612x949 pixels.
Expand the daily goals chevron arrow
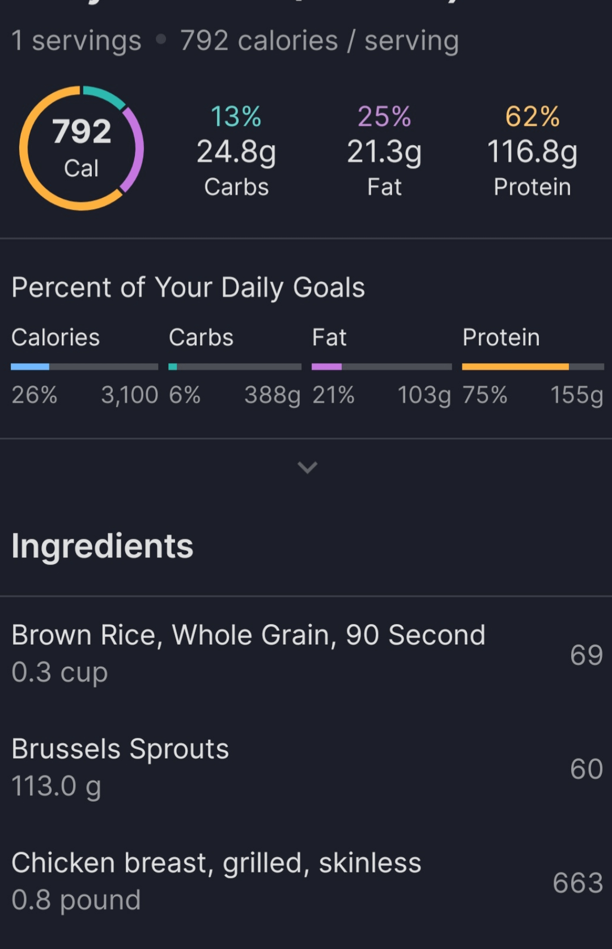[307, 467]
